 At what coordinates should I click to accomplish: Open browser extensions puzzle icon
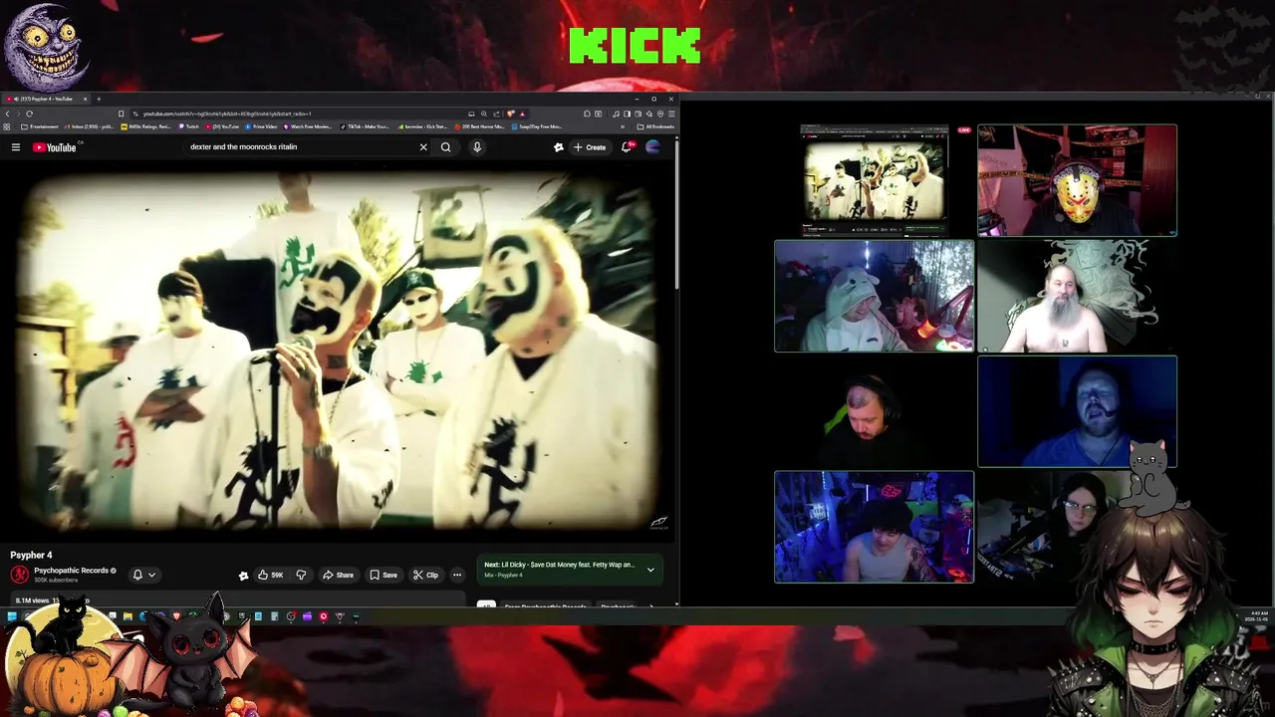tap(587, 114)
